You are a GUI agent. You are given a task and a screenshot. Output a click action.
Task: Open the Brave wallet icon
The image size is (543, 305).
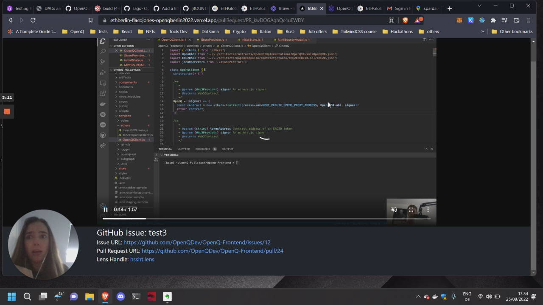pos(516,20)
